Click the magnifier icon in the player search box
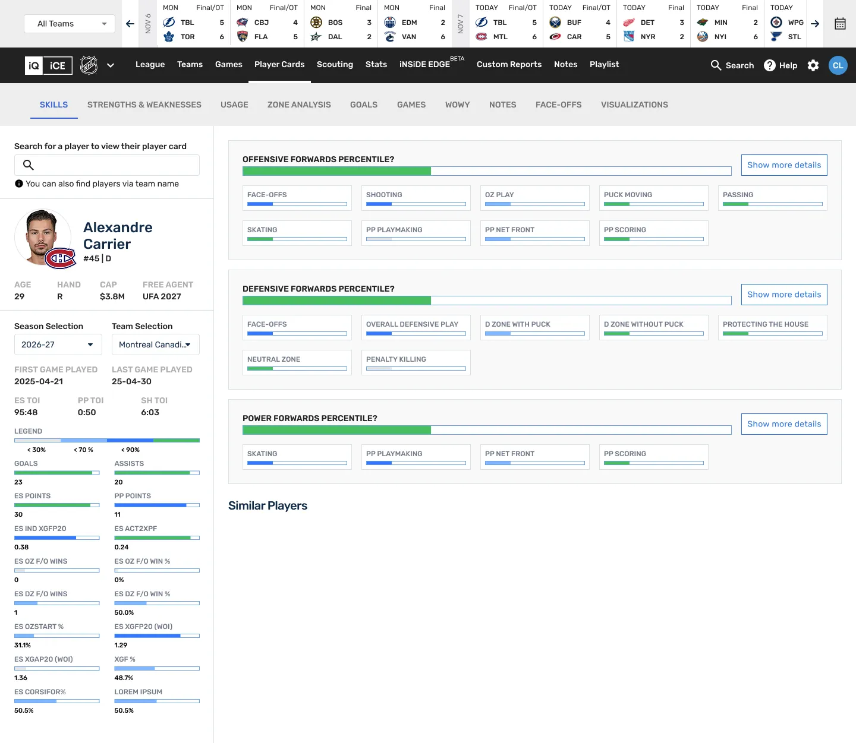856x743 pixels. tap(29, 165)
